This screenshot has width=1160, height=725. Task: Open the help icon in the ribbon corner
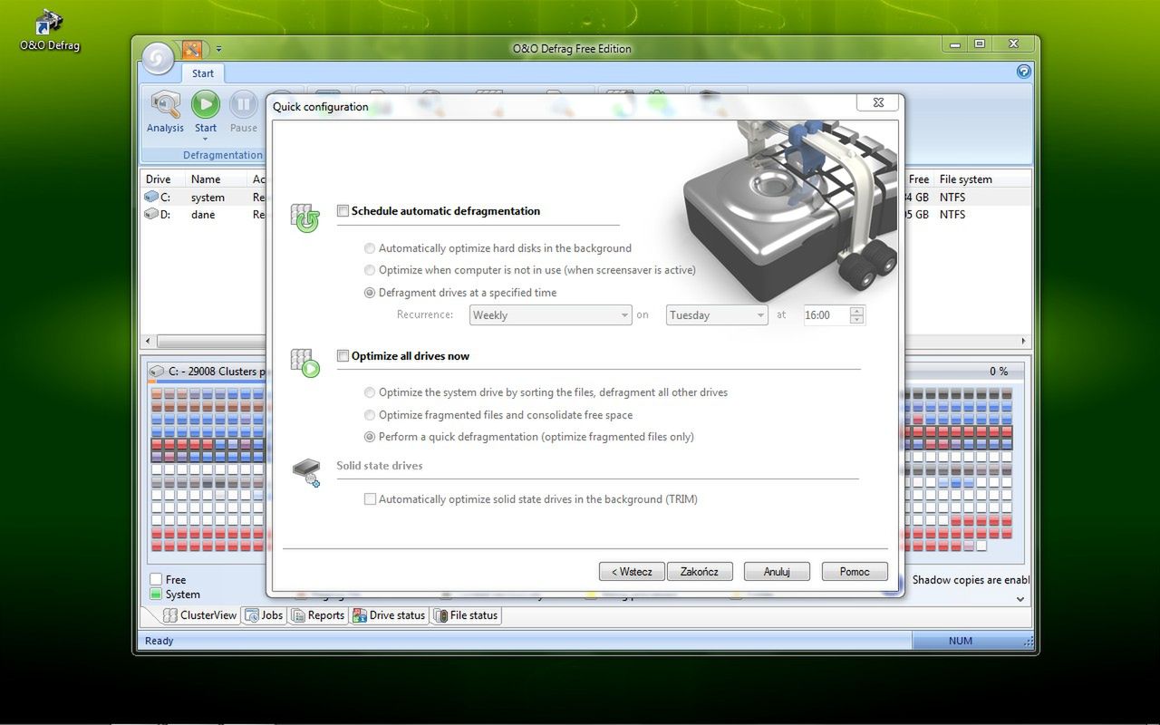click(x=1023, y=72)
